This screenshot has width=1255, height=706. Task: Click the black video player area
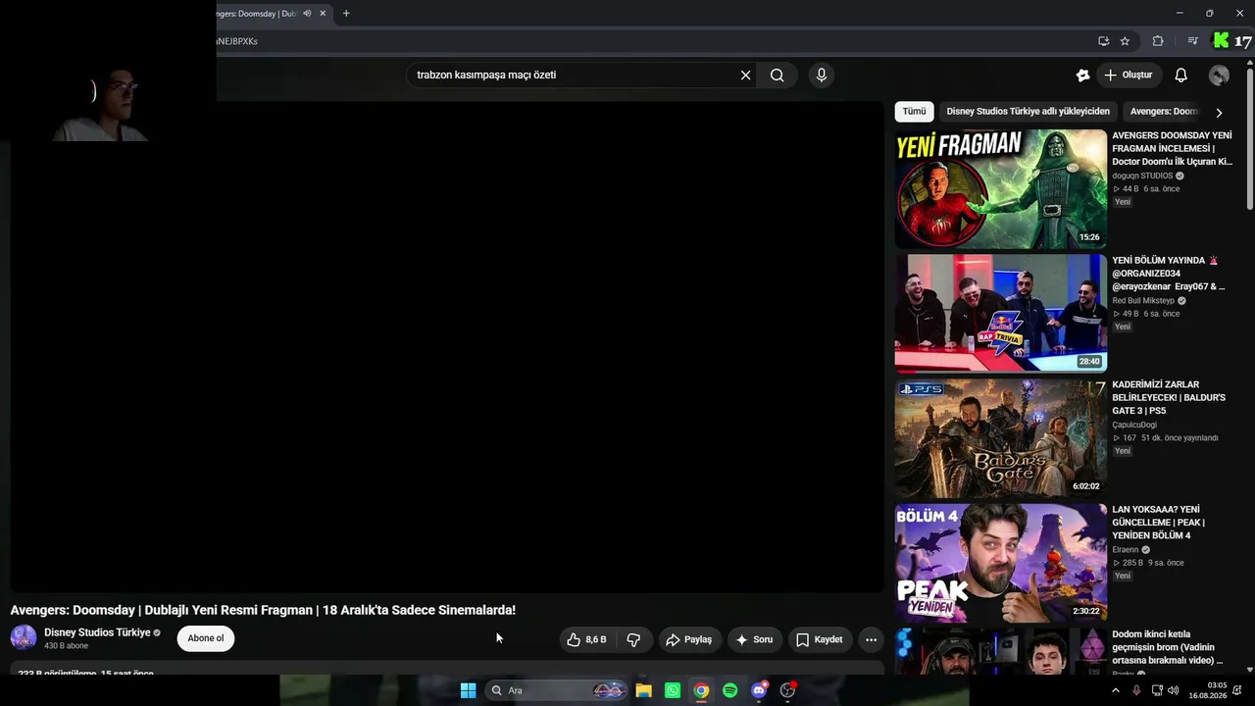pyautogui.click(x=447, y=347)
